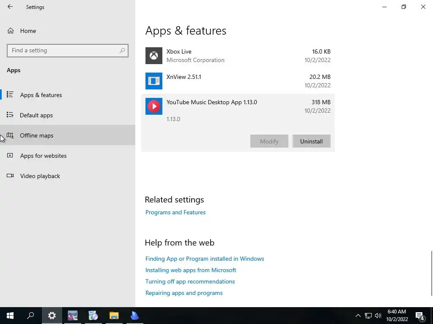Image resolution: width=433 pixels, height=324 pixels.
Task: Go to Apps for websites
Action: click(x=68, y=156)
